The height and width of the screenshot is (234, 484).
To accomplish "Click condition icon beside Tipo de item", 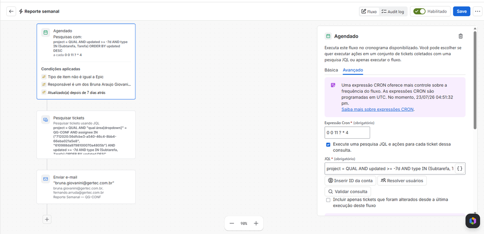I will pos(44,77).
